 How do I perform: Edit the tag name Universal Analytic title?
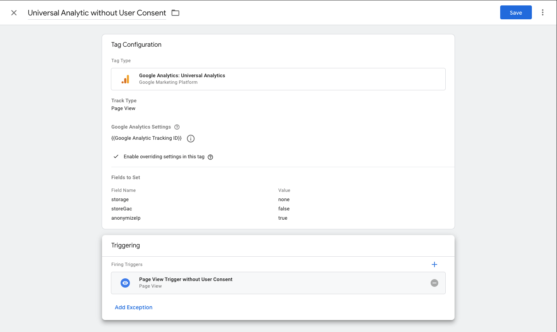click(97, 13)
